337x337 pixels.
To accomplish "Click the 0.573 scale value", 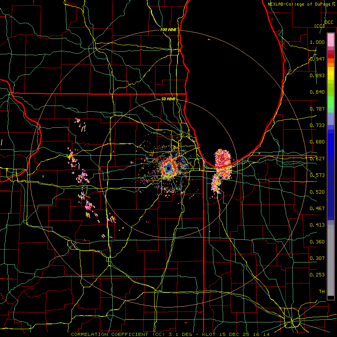I will point(317,175).
